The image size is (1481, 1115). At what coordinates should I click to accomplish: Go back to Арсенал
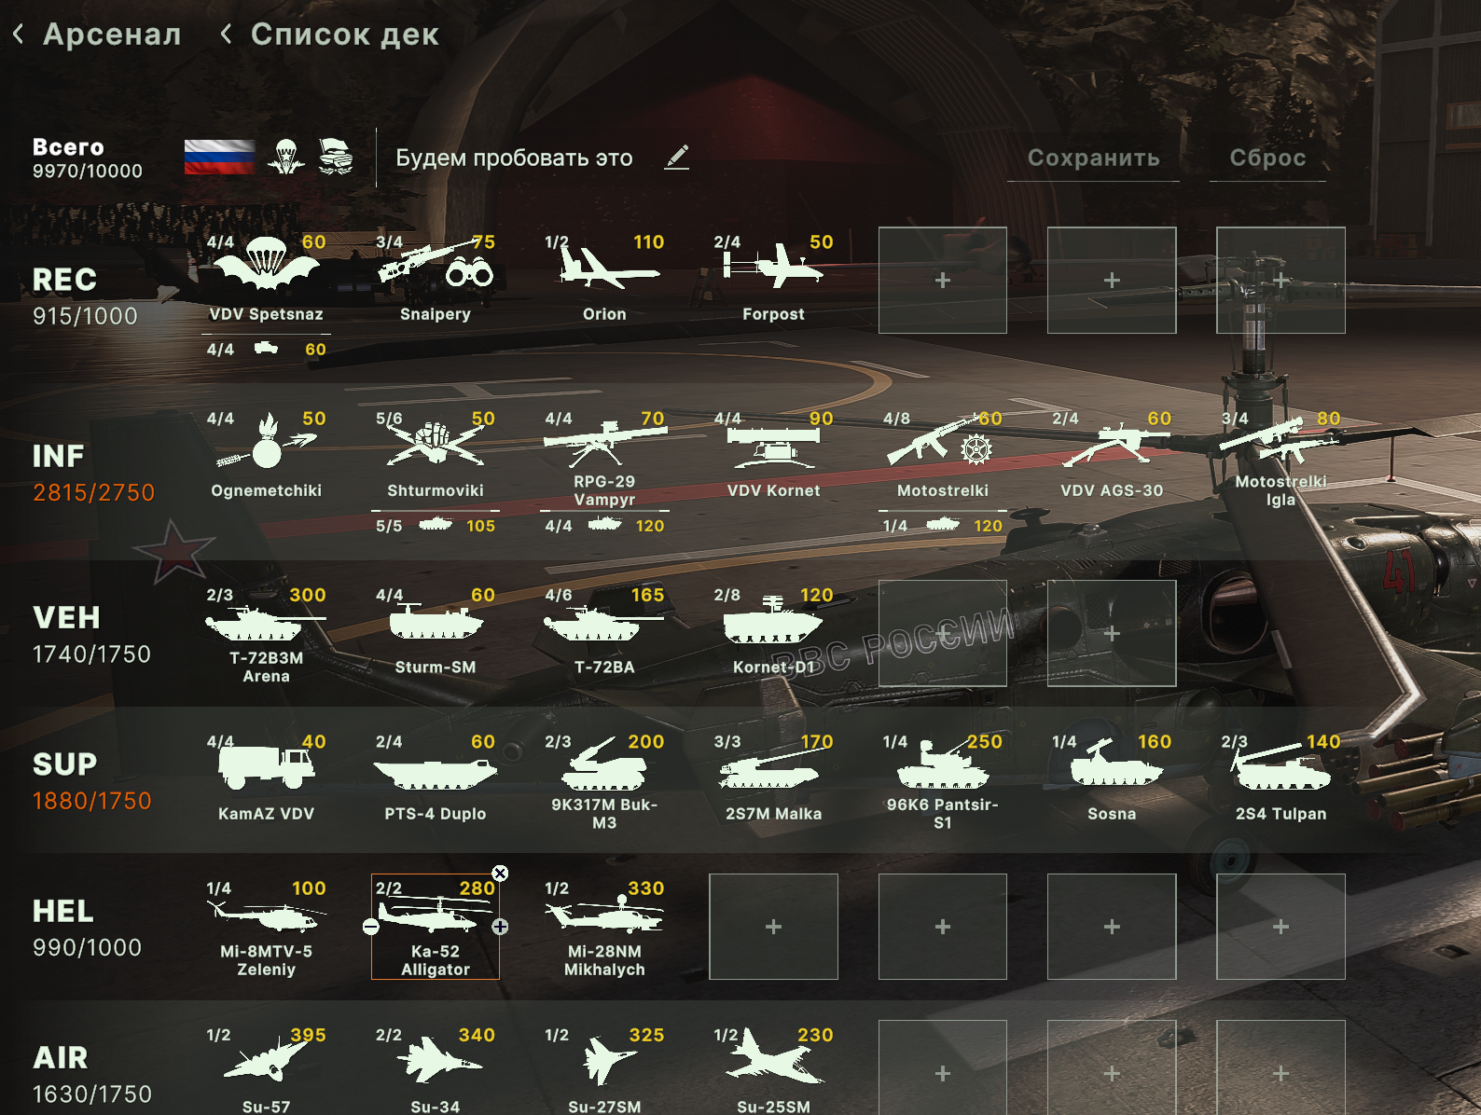pos(97,34)
